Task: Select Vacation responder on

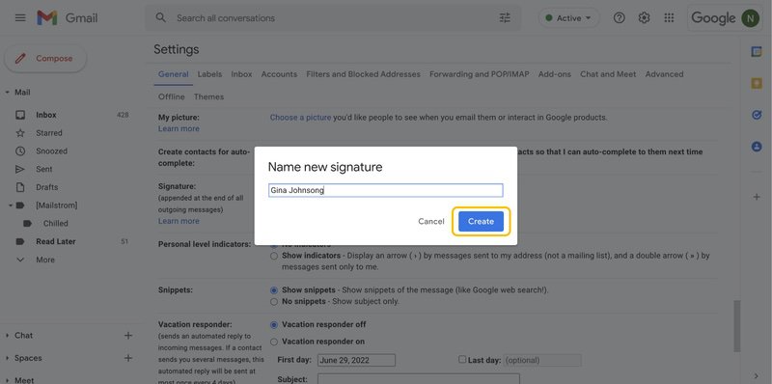Action: [274, 342]
